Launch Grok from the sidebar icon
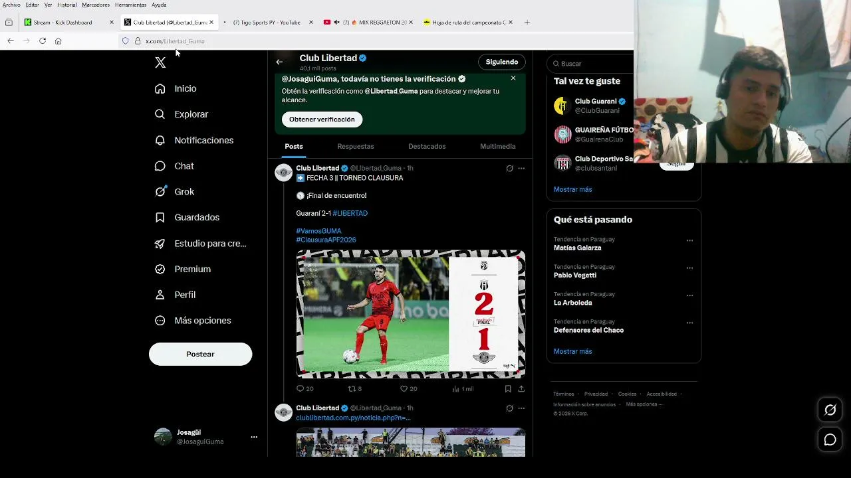Image resolution: width=851 pixels, height=478 pixels. pos(160,191)
